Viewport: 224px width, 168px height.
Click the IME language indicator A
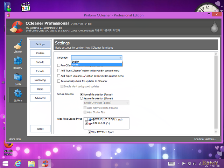click(x=200, y=164)
